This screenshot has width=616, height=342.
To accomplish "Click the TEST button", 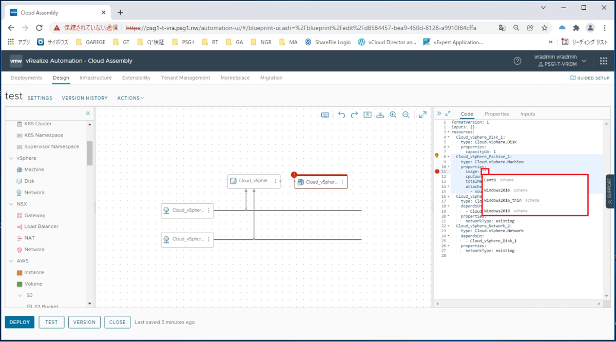I will click(51, 322).
